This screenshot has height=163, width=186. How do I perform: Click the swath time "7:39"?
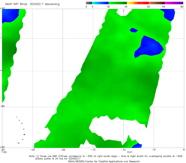point(4,152)
